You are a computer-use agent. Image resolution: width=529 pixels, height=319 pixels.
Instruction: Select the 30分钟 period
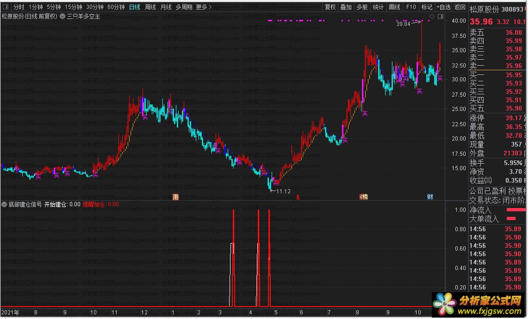[x=95, y=7]
